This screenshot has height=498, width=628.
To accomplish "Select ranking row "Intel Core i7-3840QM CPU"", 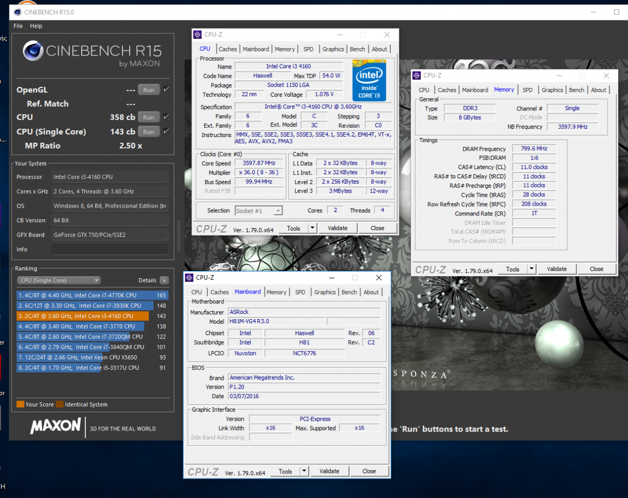I will (x=92, y=347).
